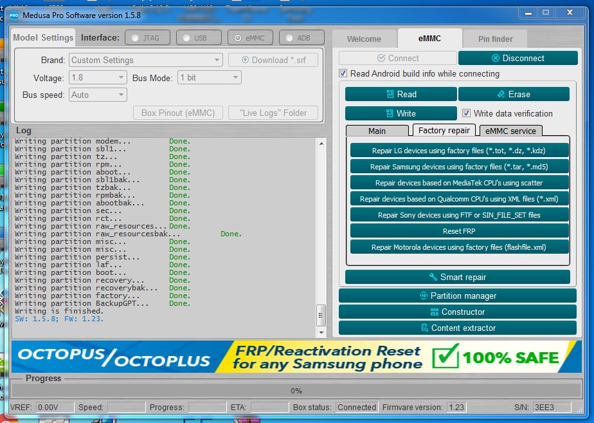This screenshot has width=594, height=423.
Task: Open the "Live Logs" Folder button
Action: point(273,113)
